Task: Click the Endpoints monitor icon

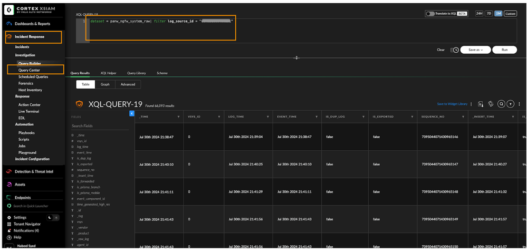Action: tap(9, 198)
